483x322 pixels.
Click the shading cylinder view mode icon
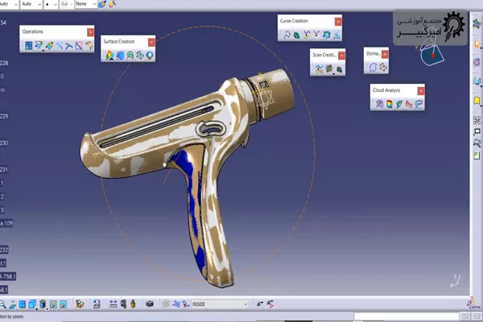(x=43, y=304)
